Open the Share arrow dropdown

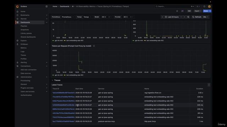point(210,11)
